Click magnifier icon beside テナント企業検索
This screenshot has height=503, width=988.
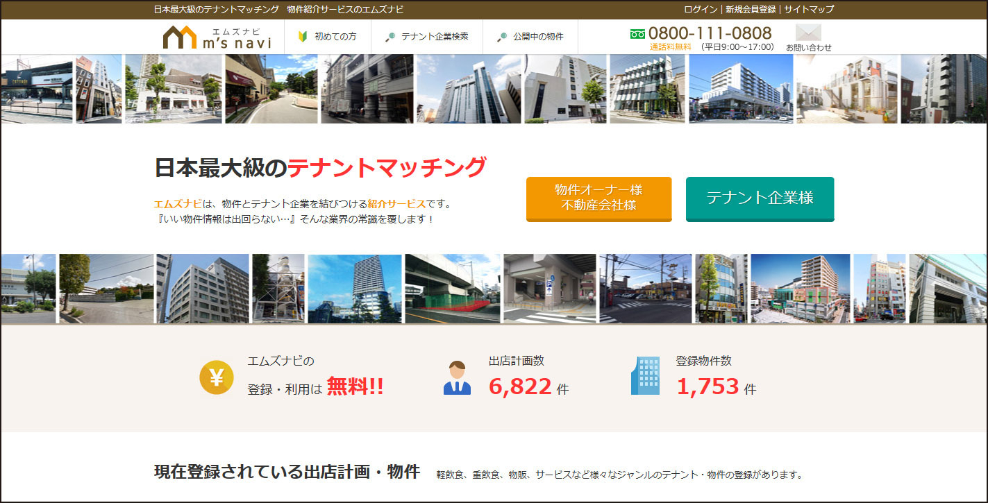[x=390, y=37]
